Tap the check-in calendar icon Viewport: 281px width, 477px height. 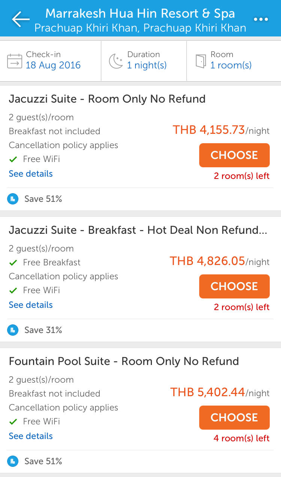(15, 61)
